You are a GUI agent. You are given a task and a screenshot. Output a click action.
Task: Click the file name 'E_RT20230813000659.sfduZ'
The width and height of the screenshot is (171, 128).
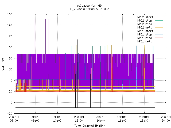[x=90, y=9]
